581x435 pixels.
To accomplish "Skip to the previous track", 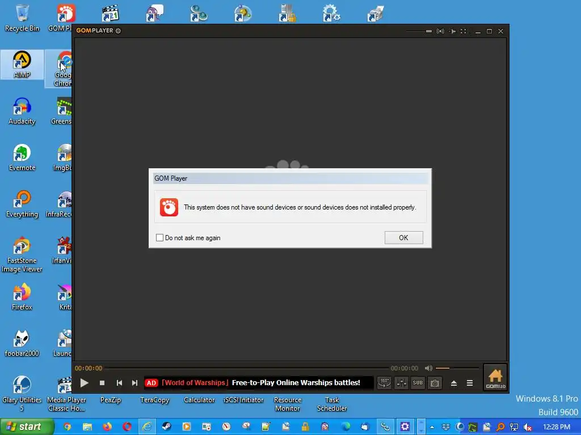I will pyautogui.click(x=119, y=383).
